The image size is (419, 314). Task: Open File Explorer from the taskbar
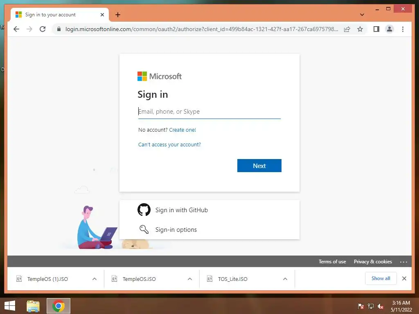point(33,306)
